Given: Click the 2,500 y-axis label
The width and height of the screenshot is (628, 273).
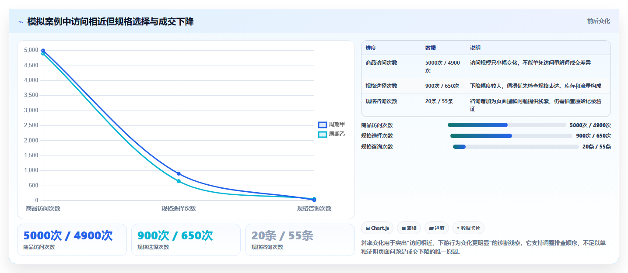Looking at the screenshot, I should click(x=31, y=125).
